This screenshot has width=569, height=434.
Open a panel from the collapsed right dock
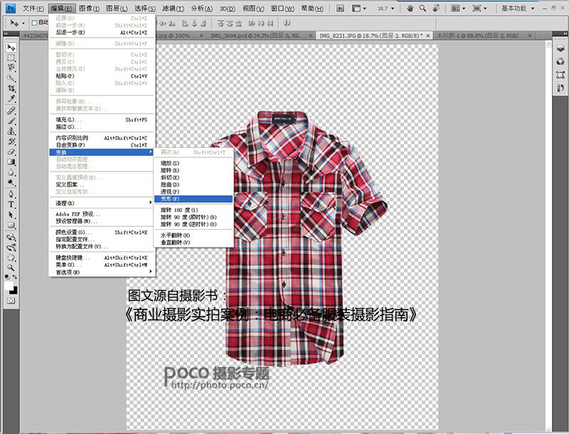[560, 48]
